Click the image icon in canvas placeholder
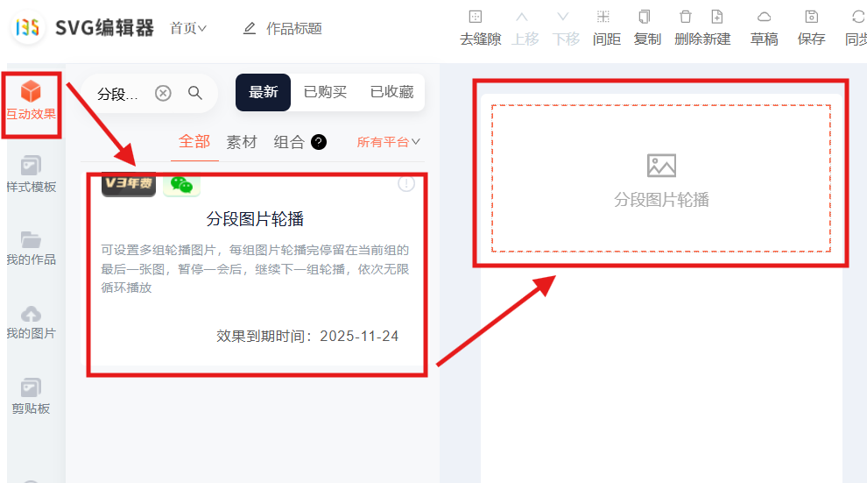Screen dimensions: 867x483 click(x=661, y=166)
